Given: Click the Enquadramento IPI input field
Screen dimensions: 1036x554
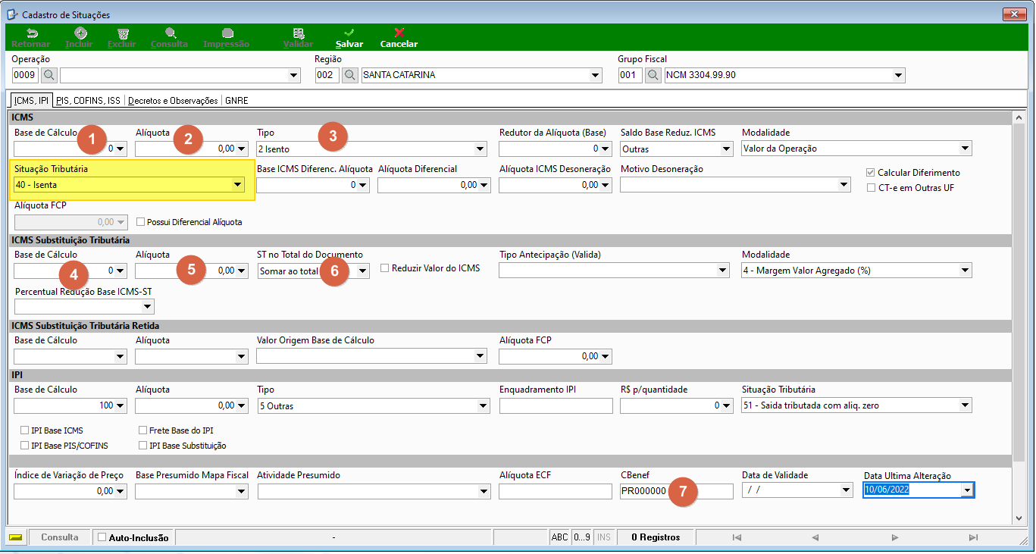Looking at the screenshot, I should [556, 405].
